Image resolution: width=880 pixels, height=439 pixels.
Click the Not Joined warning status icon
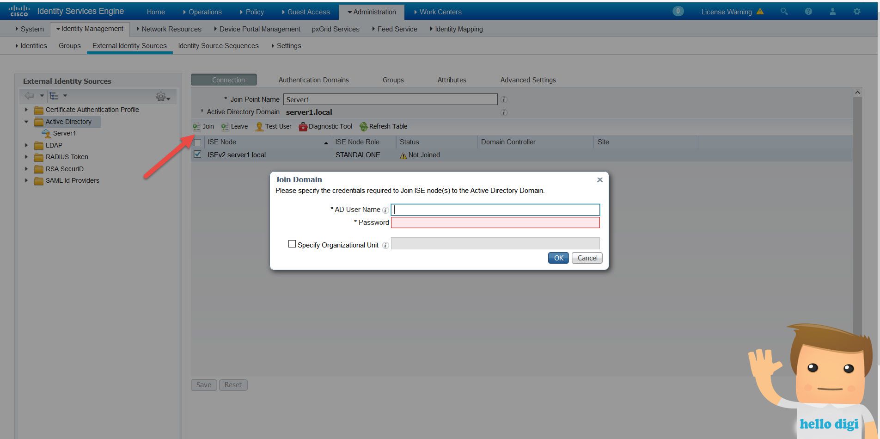(x=403, y=155)
